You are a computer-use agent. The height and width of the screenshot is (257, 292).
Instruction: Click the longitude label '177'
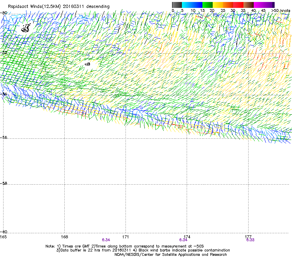[248, 237]
